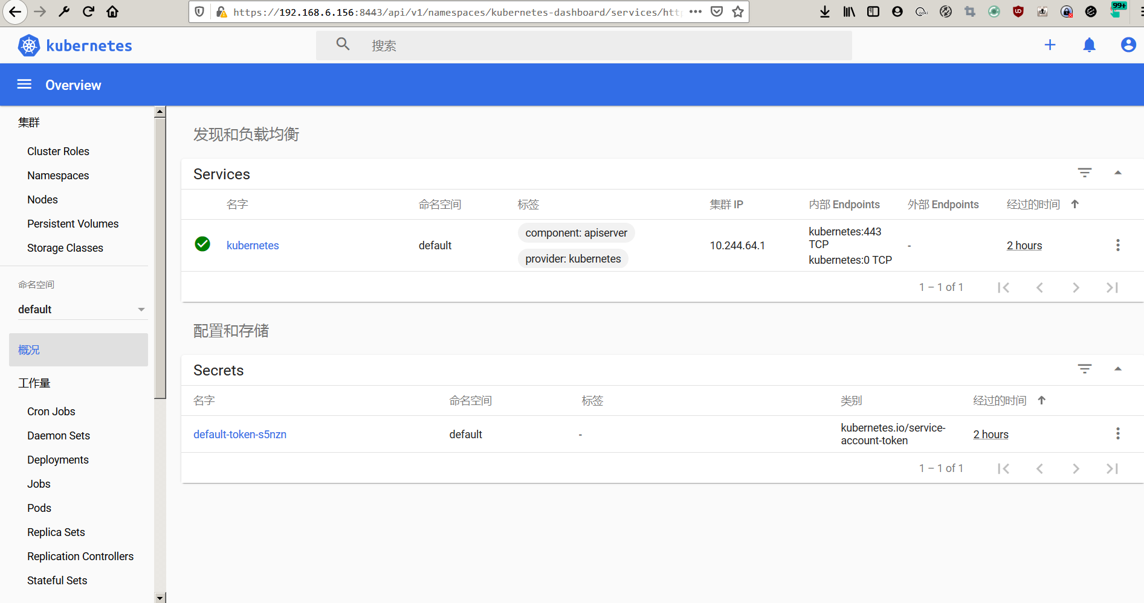Go to previous page of Secrets
1144x603 pixels.
[1039, 468]
